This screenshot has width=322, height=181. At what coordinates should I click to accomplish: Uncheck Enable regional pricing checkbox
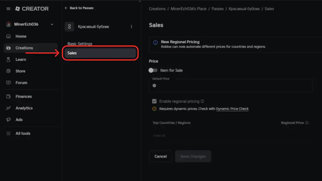coord(154,101)
